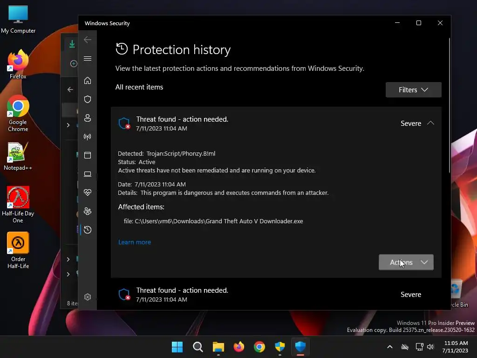Expand the last tree chevron in File Explorer
This screenshot has width=477, height=358.
tap(68, 274)
